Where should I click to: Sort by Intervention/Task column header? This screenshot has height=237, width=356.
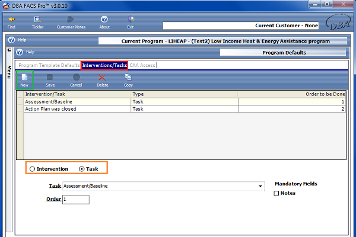[x=77, y=94]
